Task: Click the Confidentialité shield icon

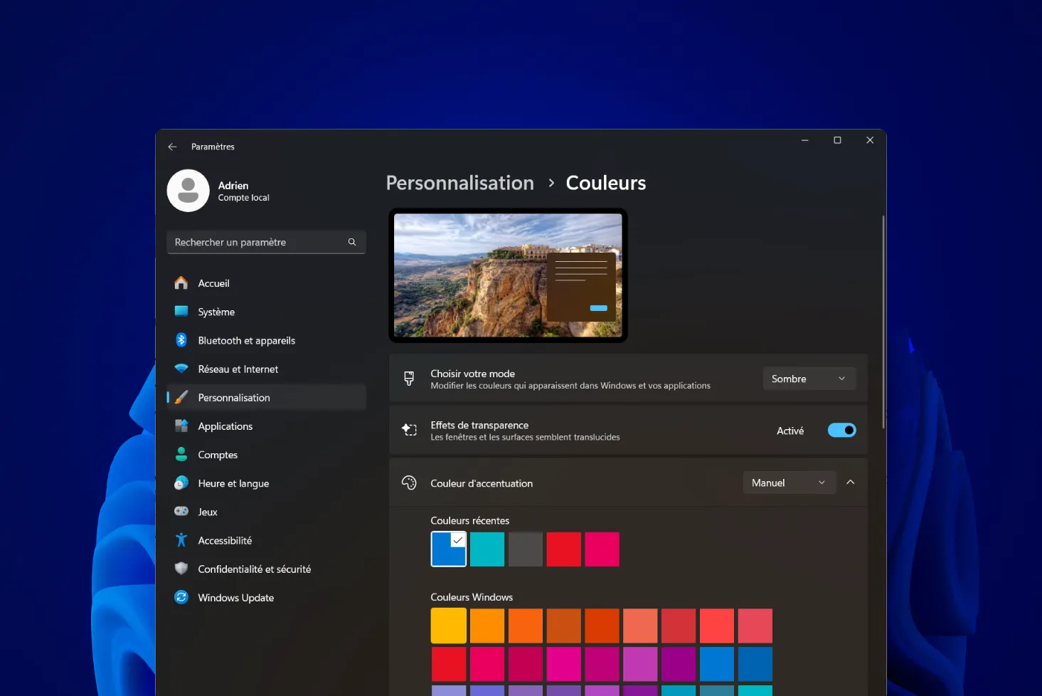Action: click(181, 569)
